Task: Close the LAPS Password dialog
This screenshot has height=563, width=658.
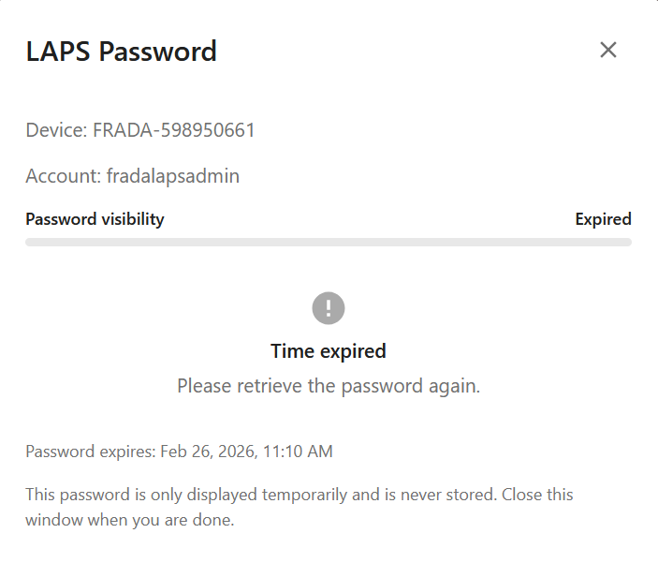Action: (x=608, y=51)
